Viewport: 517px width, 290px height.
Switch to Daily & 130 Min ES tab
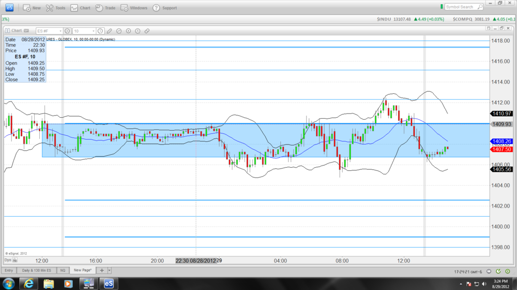click(37, 270)
